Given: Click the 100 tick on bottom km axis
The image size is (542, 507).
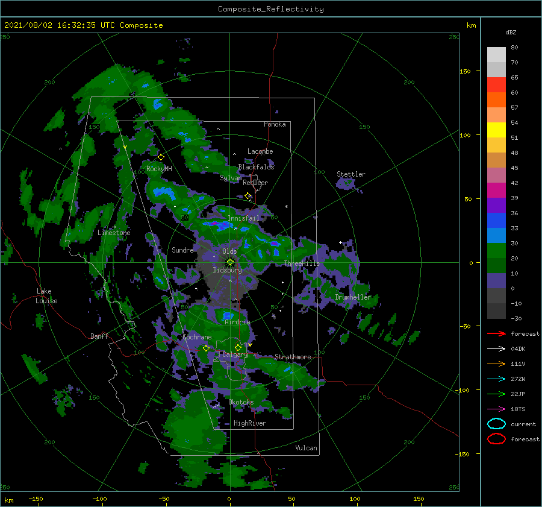Looking at the screenshot, I should pos(355,499).
